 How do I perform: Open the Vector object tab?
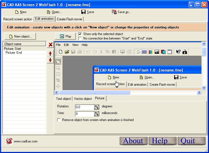pyautogui.click(x=83, y=99)
